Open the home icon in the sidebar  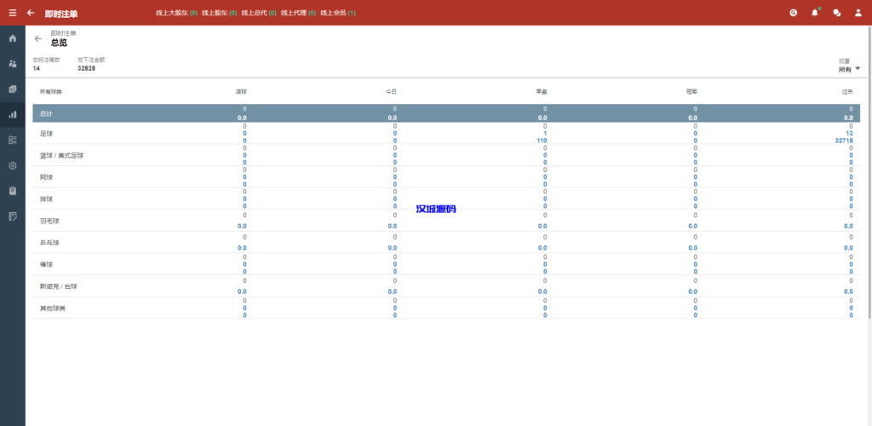click(x=12, y=38)
